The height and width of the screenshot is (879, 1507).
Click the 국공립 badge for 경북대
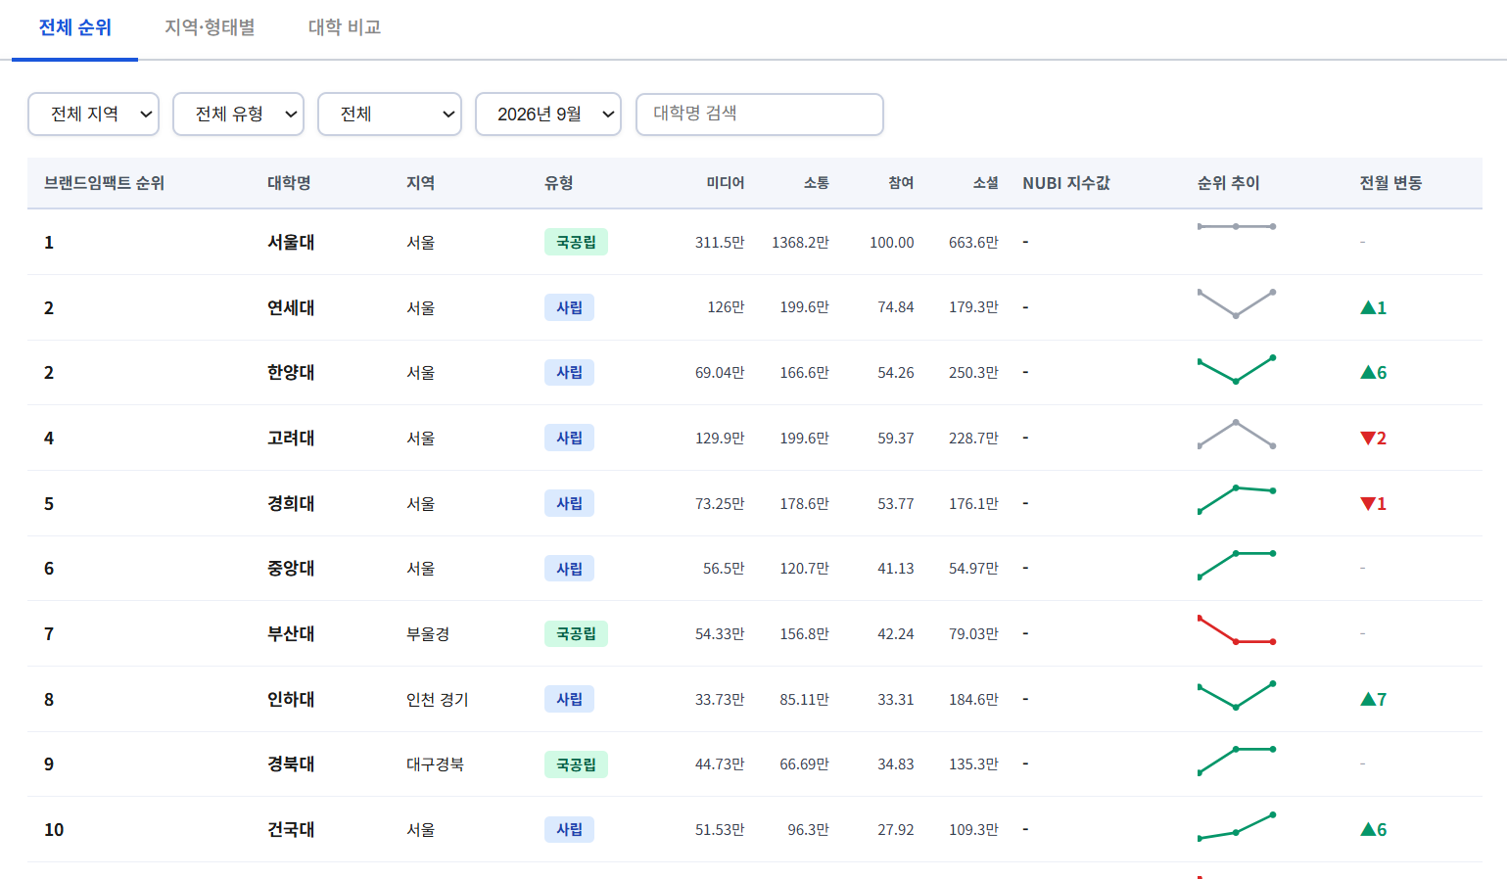pos(576,764)
